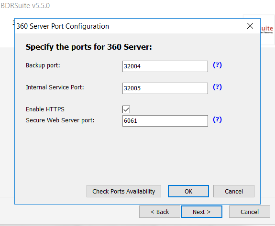Click the Backup port label

pos(43,65)
